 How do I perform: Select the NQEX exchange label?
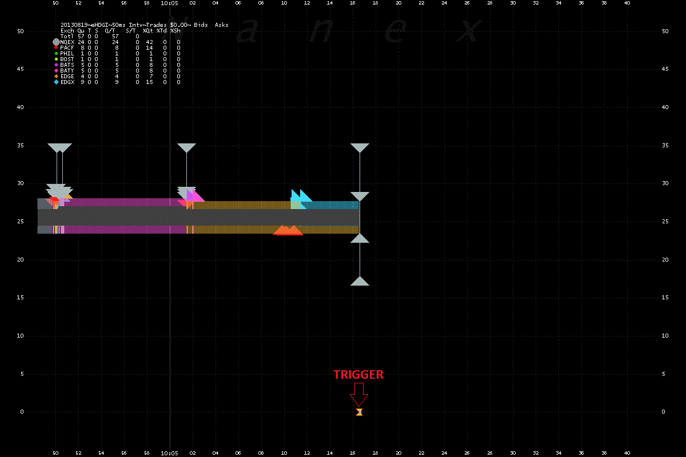[x=67, y=42]
